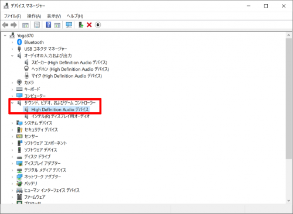Click the ファームウェア icon
The image size is (293, 214).
click(x=19, y=196)
